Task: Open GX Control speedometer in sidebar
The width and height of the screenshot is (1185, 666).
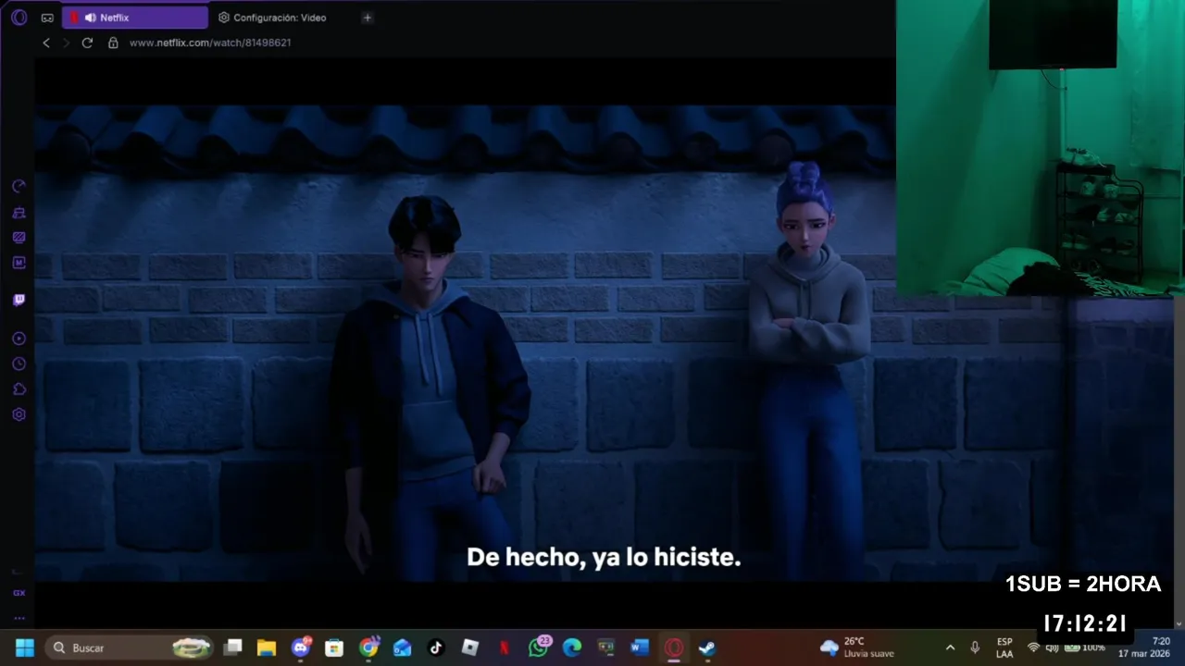Action: coord(19,187)
